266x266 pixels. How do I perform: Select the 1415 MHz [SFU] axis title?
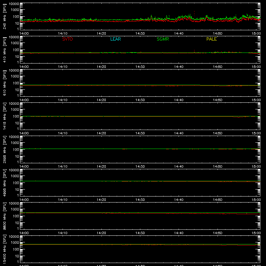pos(5,116)
